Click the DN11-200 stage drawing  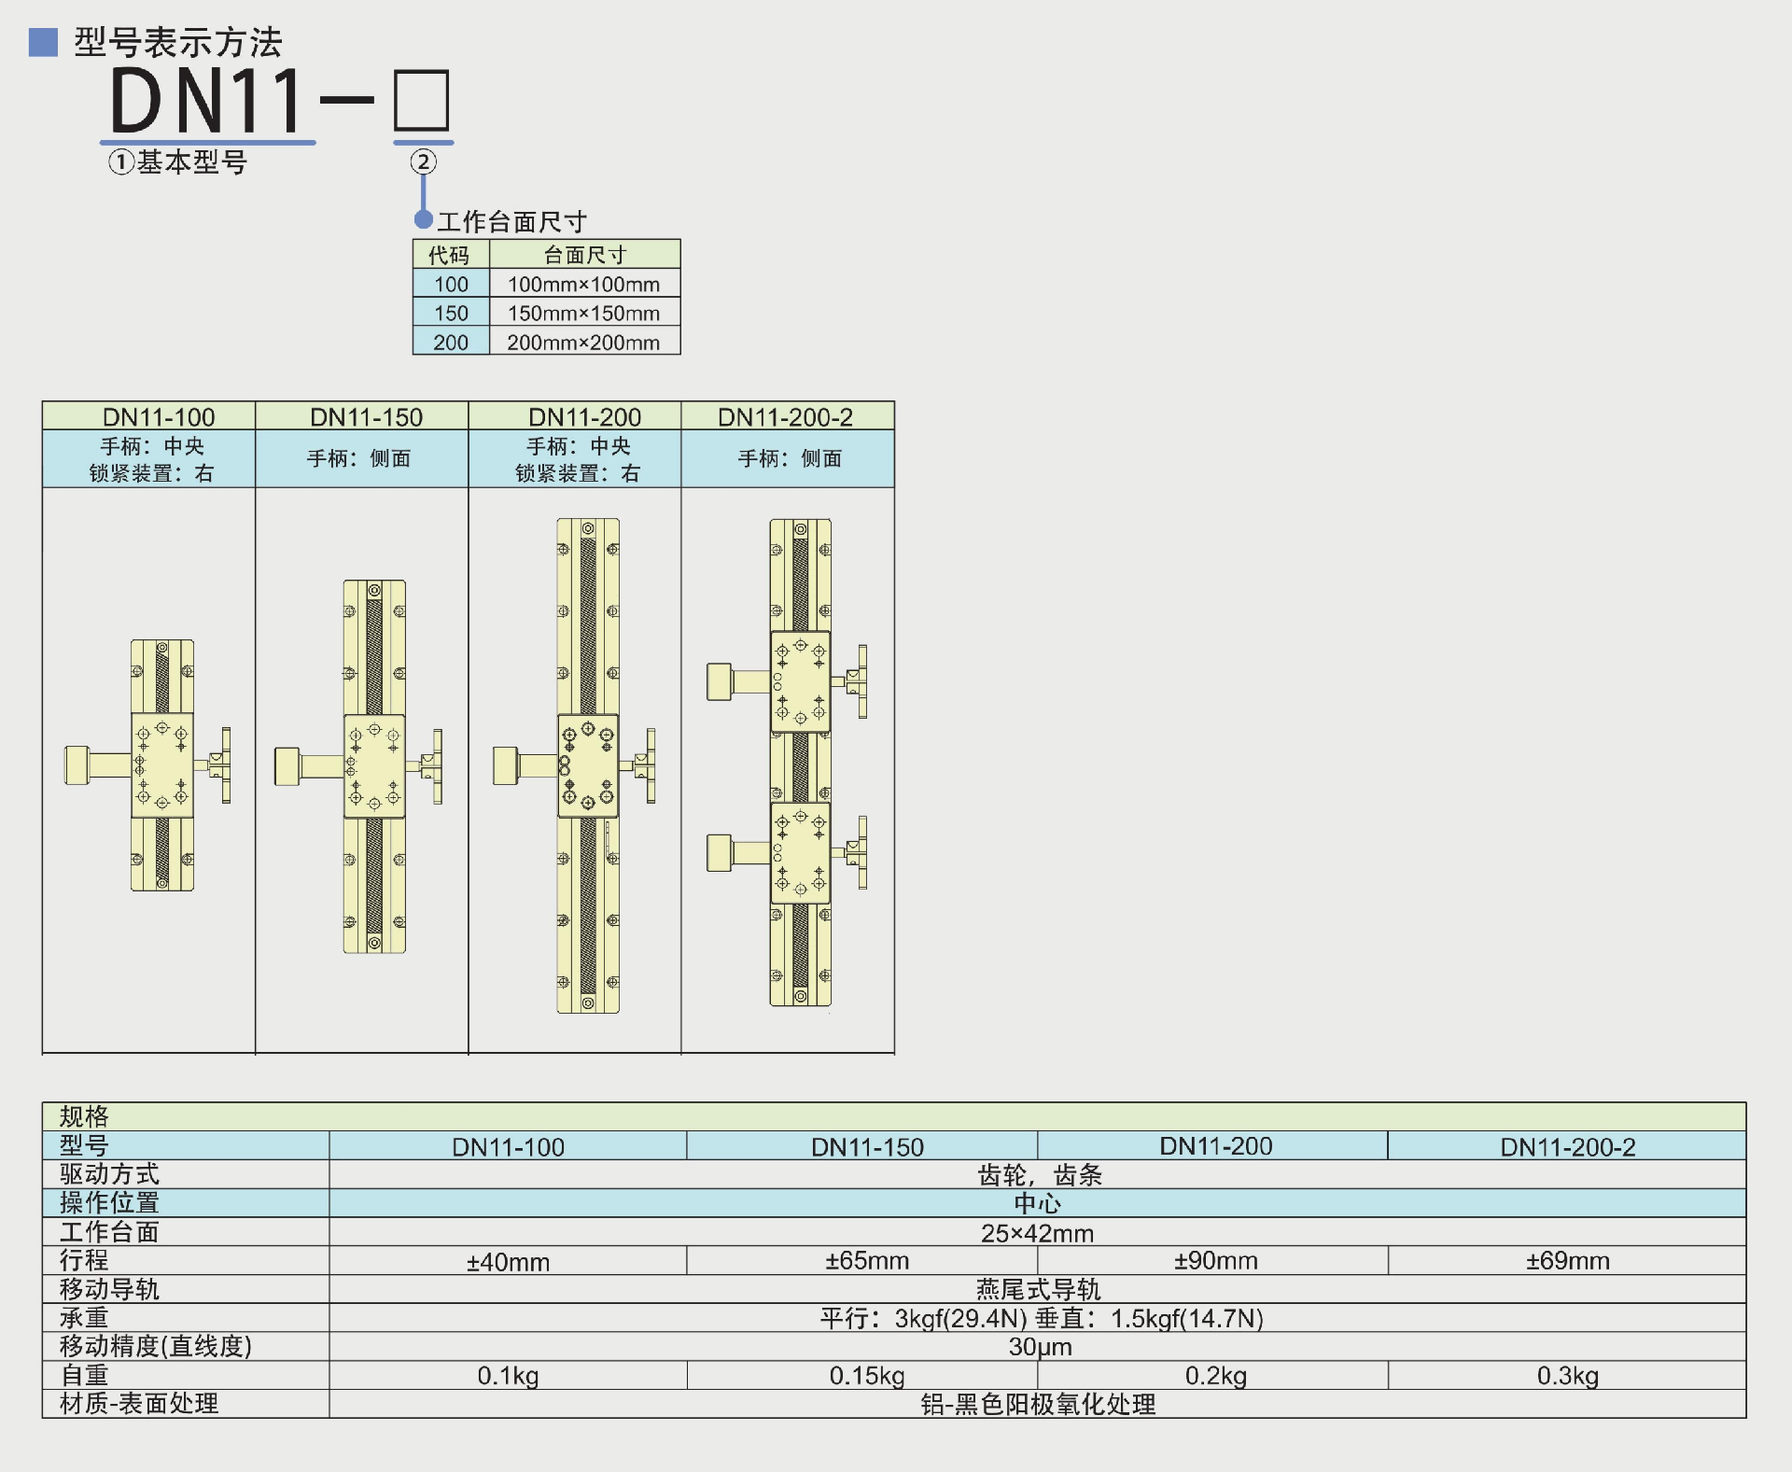point(587,765)
